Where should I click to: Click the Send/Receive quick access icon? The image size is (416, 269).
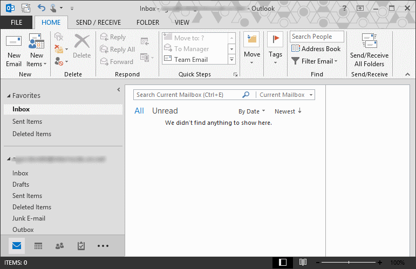click(x=26, y=8)
